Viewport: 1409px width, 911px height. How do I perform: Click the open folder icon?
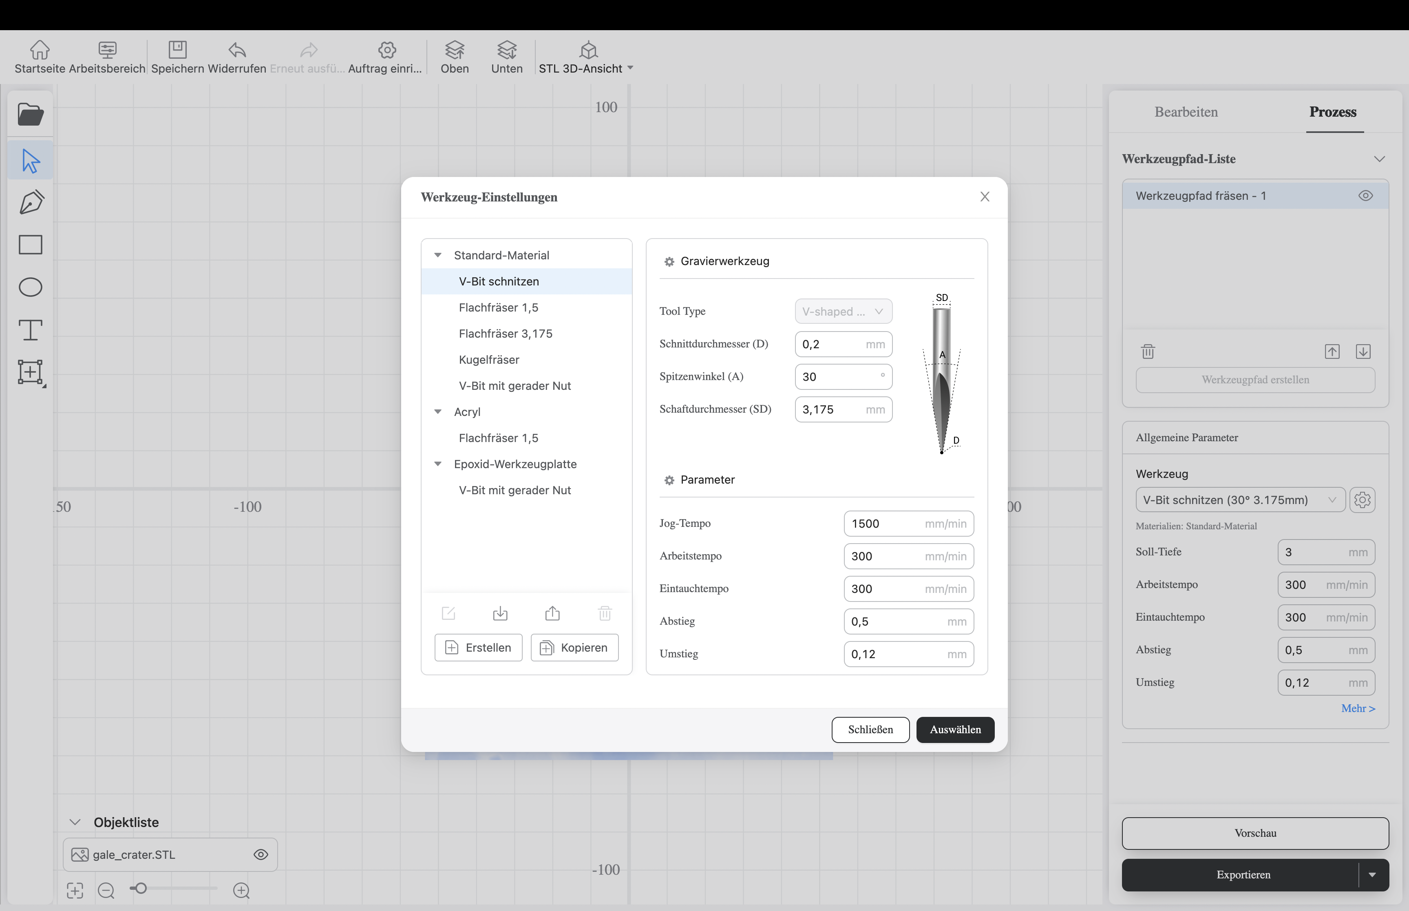[x=31, y=114]
